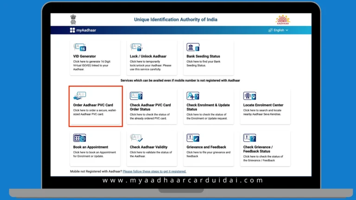Open the Check Aadhaar Validity checkmark icon
This screenshot has width=356, height=200.
[136, 138]
